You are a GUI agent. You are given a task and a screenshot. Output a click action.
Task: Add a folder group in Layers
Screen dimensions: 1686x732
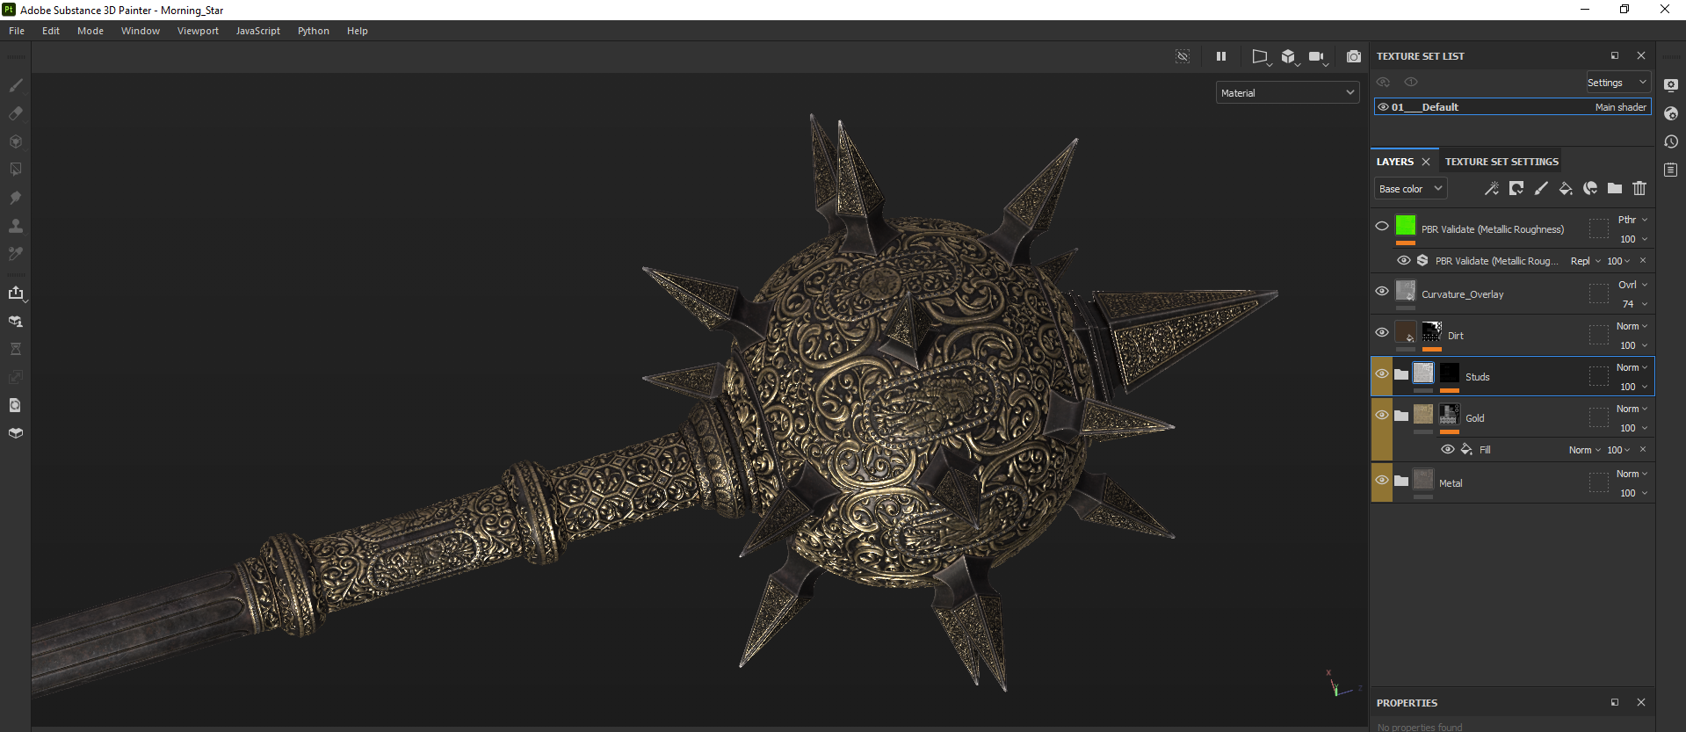tap(1615, 188)
